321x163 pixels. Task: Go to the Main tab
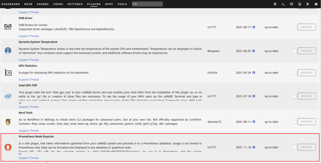pyautogui.click(x=28, y=4)
